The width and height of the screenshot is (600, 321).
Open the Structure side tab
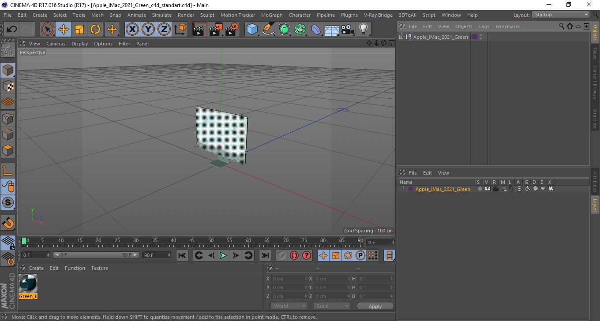tap(595, 118)
